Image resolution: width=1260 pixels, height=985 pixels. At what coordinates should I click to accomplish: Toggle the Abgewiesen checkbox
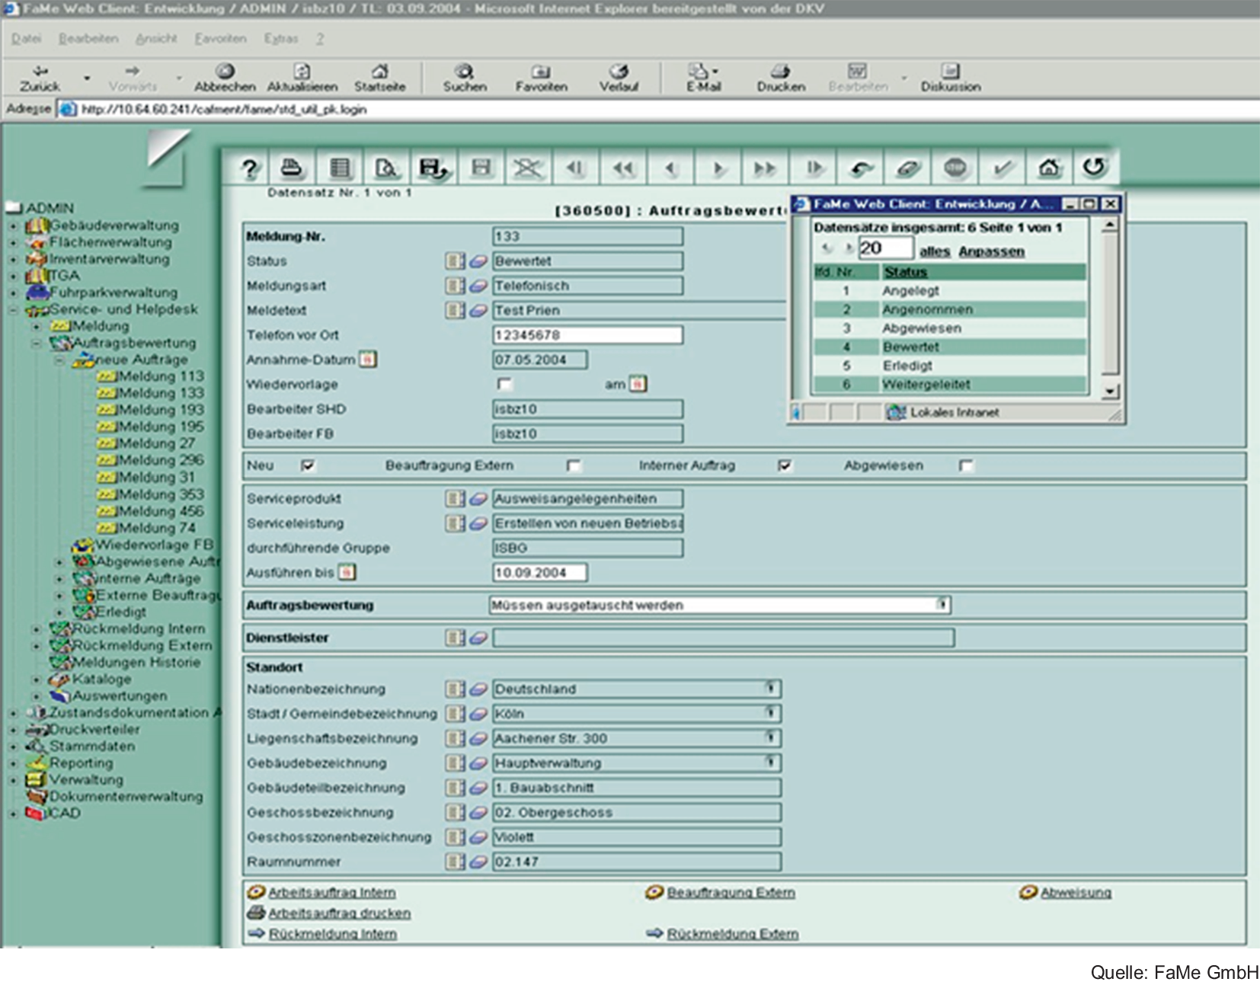(966, 465)
